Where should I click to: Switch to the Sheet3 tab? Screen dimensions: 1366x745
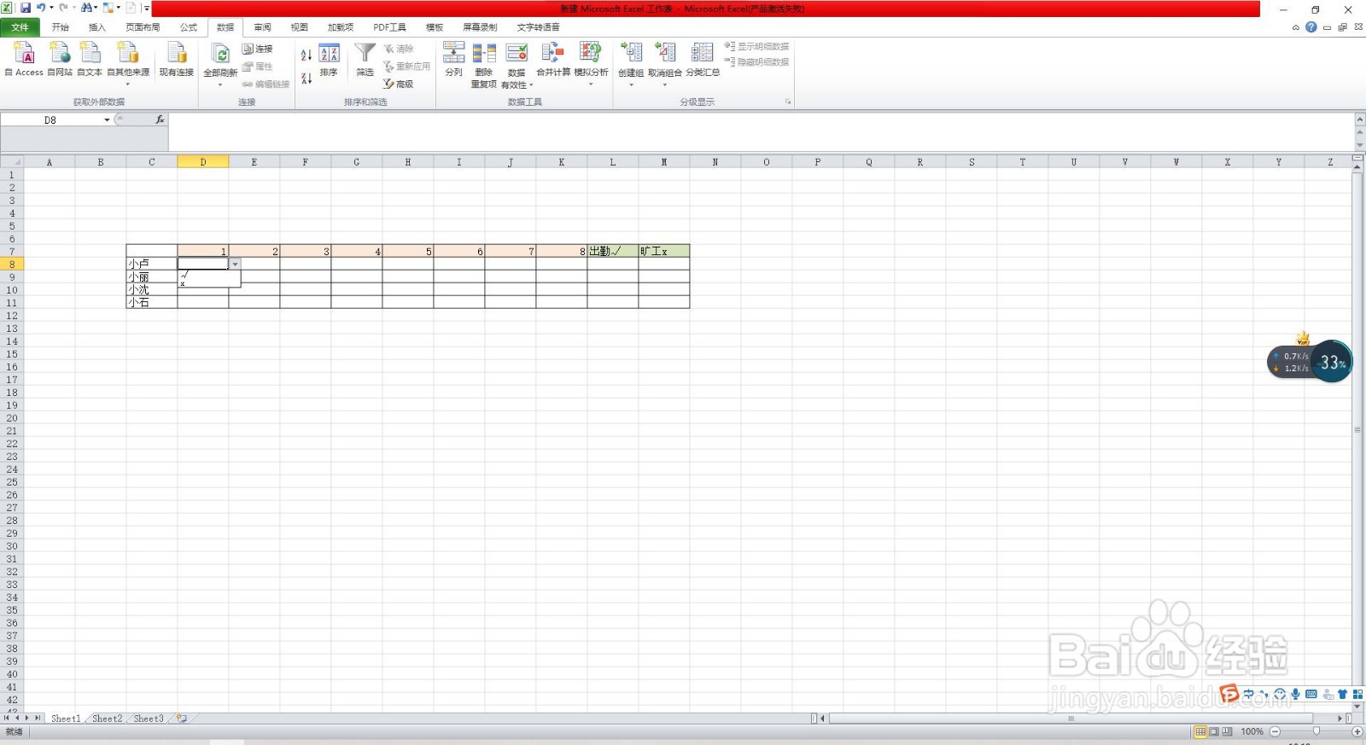[148, 719]
